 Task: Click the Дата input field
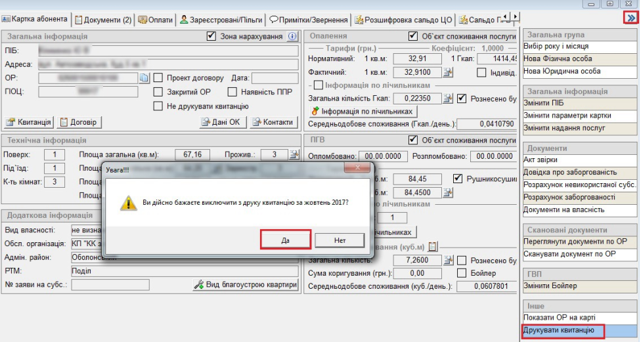coord(275,78)
